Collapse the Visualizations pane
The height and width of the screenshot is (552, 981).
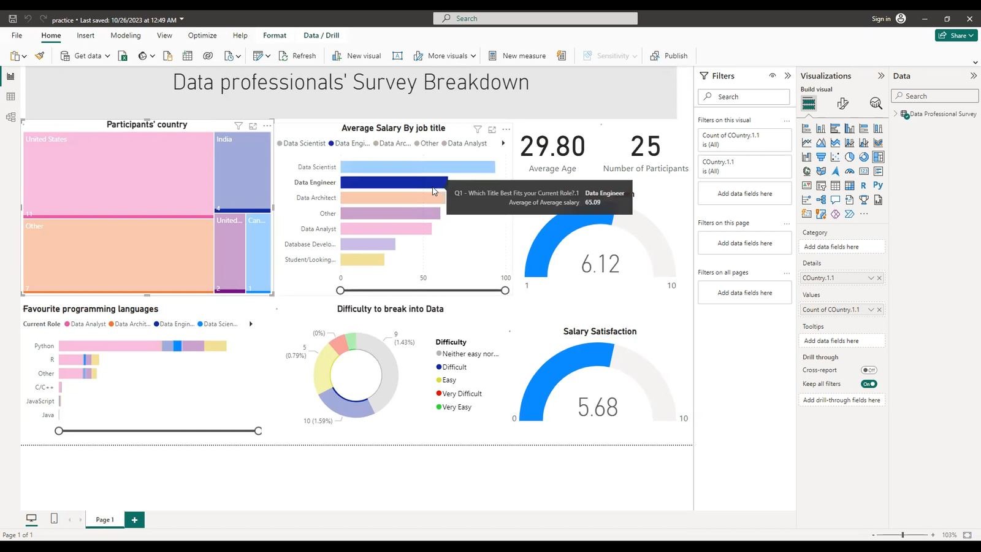881,75
